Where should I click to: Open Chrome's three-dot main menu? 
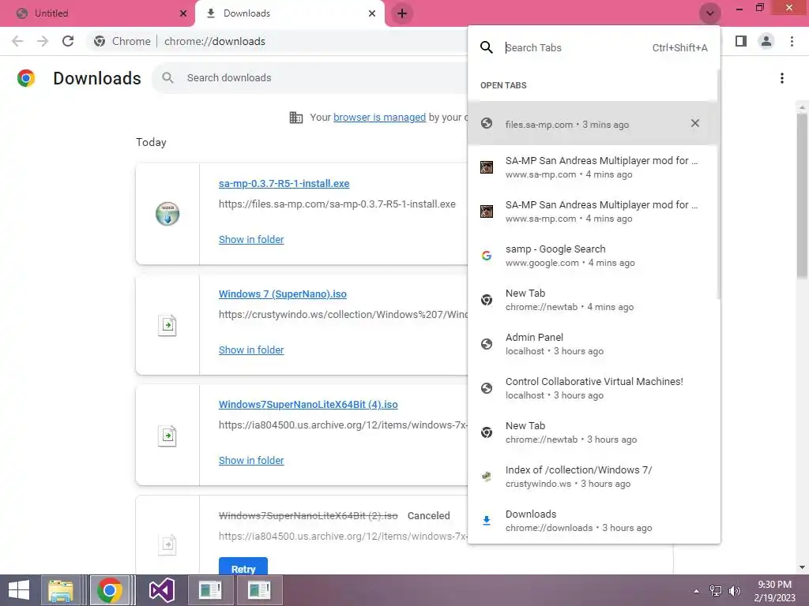(792, 41)
